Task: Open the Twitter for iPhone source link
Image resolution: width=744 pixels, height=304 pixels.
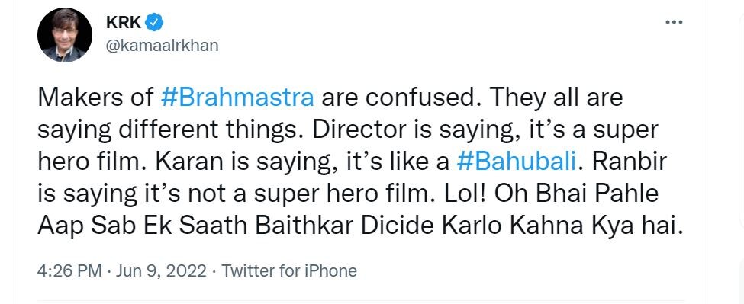Action: pos(289,271)
